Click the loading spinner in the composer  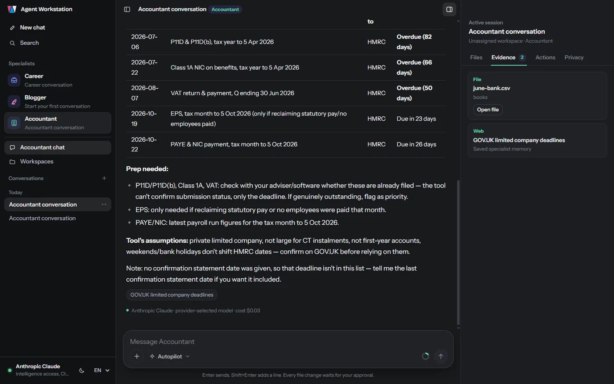[x=425, y=356]
